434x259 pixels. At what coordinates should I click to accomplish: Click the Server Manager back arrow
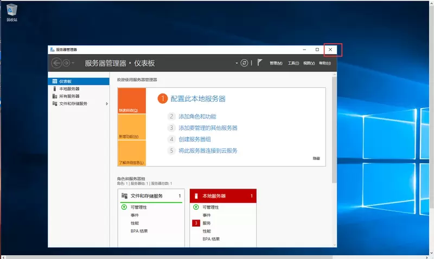(56, 63)
